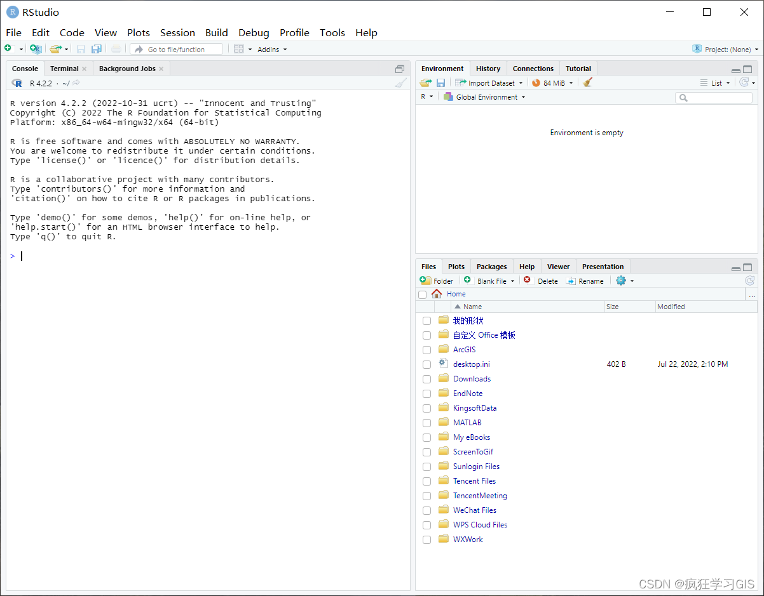Maximize the Console pane
Viewport: 764px width, 596px height.
point(400,69)
